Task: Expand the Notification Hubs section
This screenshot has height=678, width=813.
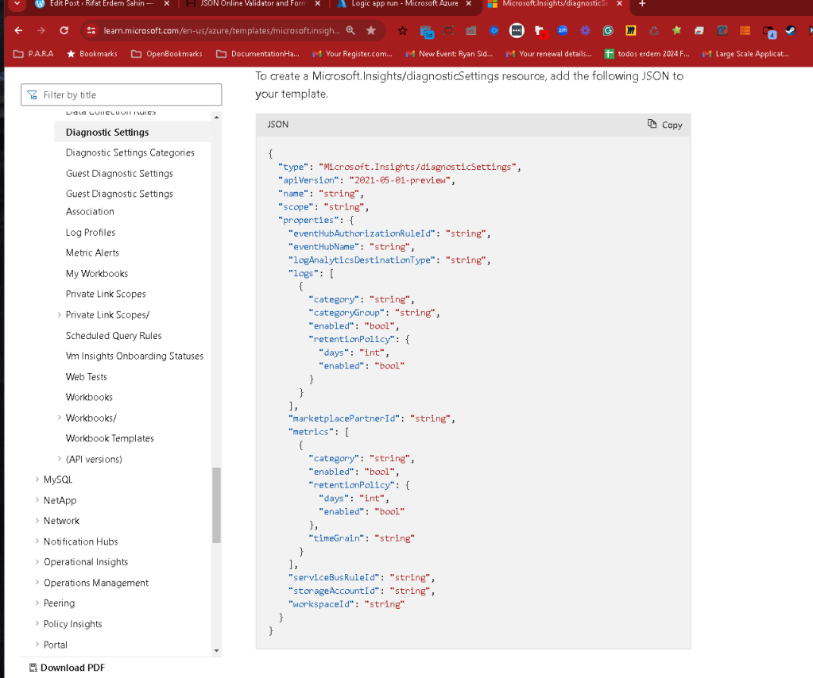Action: 37,541
